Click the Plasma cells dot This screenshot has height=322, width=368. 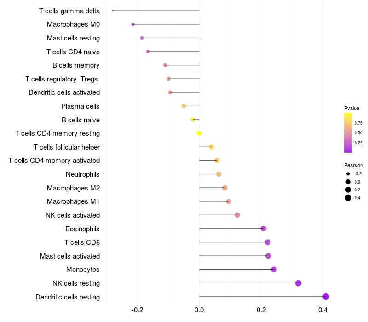click(x=184, y=106)
